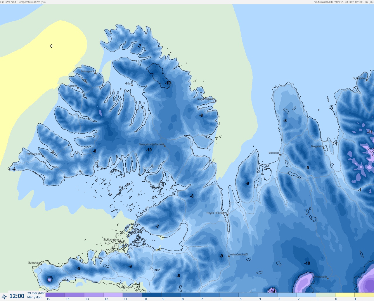
Task: Click the -10 value above Hveravellir
Action: click(307, 263)
